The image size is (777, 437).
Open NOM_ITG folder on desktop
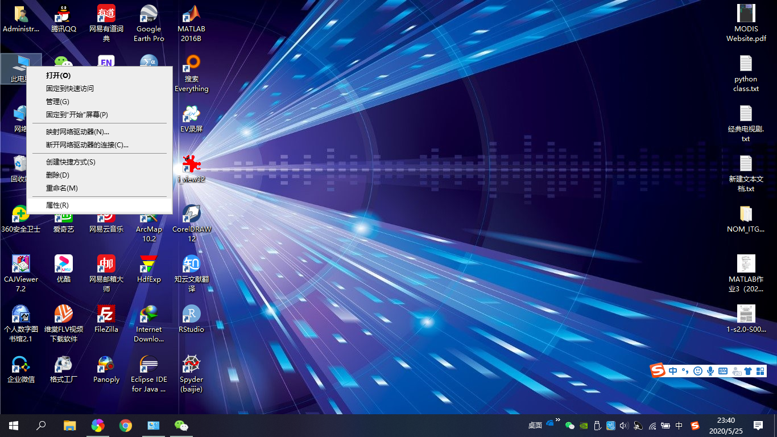pyautogui.click(x=746, y=219)
